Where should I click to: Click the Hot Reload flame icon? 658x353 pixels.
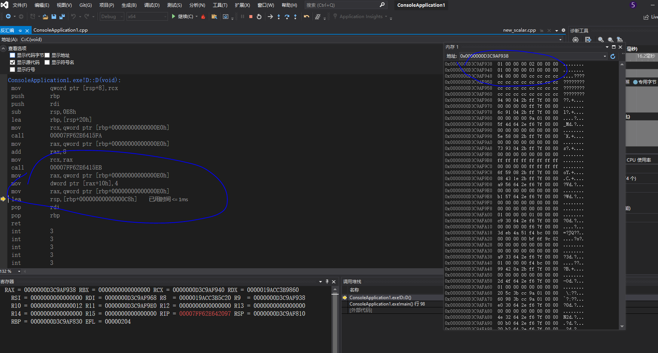(x=203, y=17)
